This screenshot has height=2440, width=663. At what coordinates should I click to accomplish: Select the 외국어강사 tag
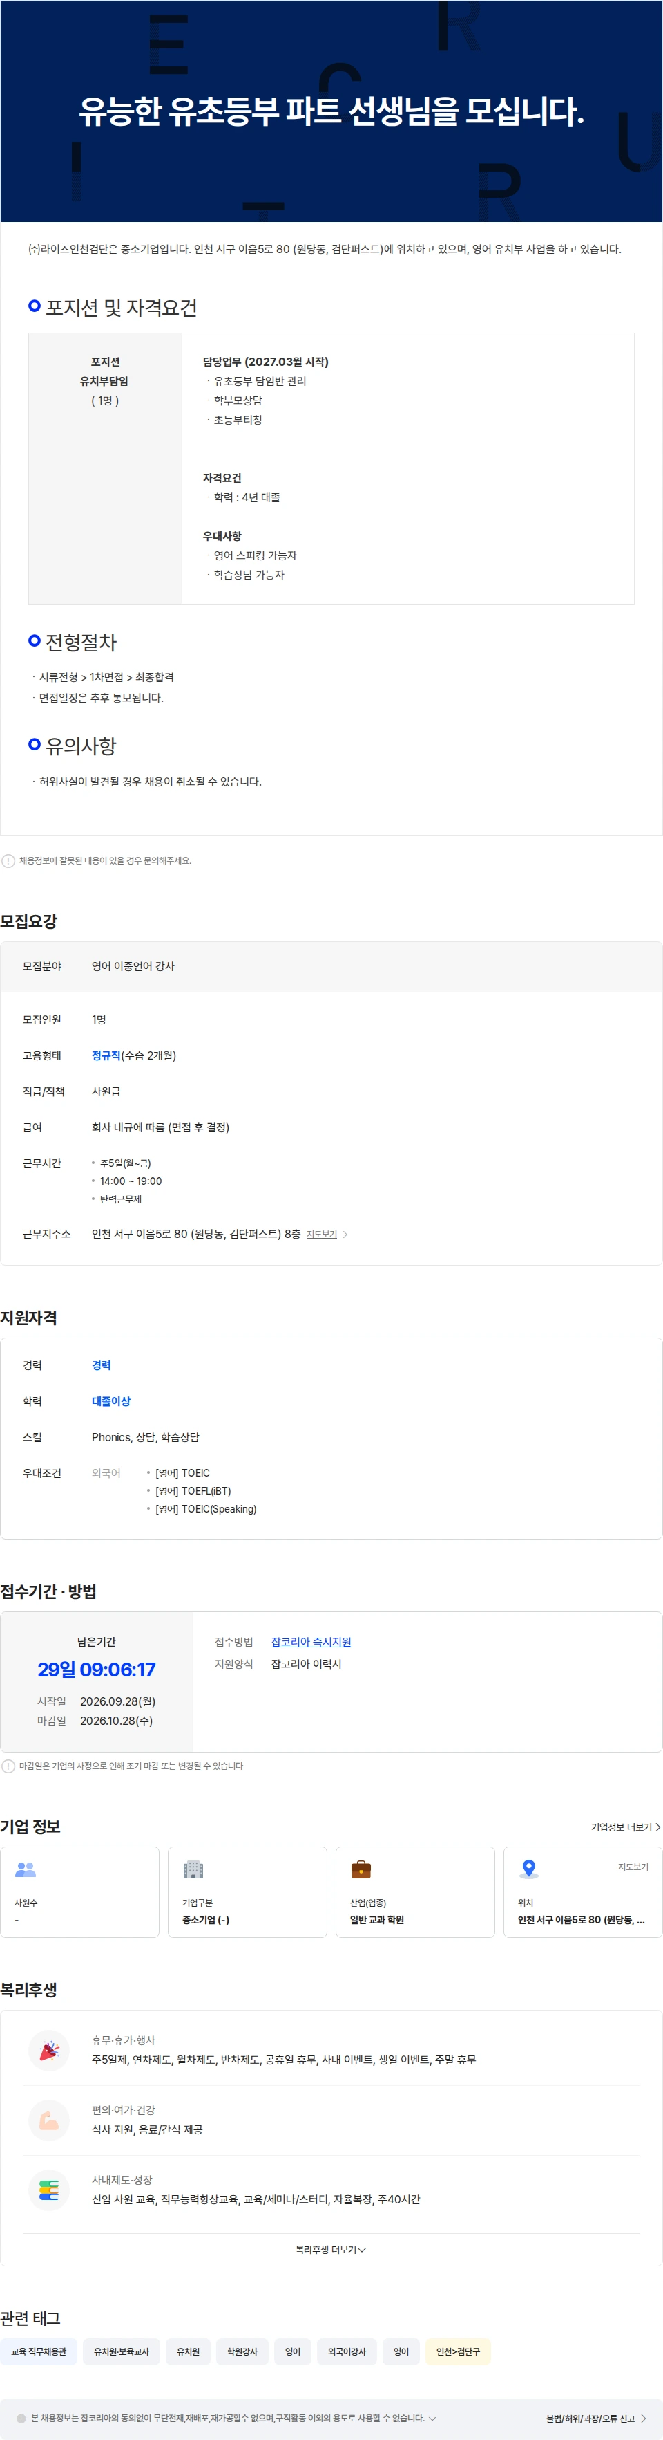tap(347, 2352)
